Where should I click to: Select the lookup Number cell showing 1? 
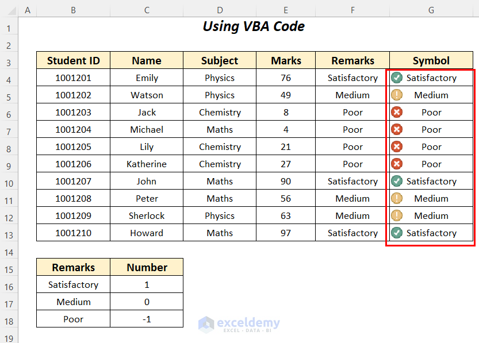[x=147, y=285]
